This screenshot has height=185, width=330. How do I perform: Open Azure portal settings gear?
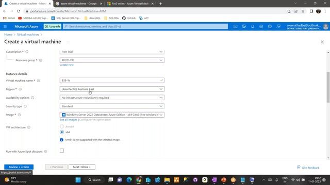[x=261, y=26]
